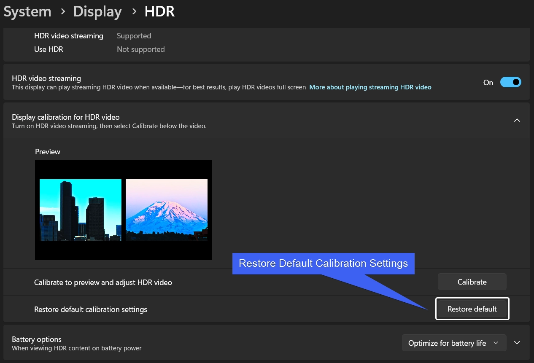Select the 'Not supported' value text
Image resolution: width=534 pixels, height=363 pixels.
141,49
